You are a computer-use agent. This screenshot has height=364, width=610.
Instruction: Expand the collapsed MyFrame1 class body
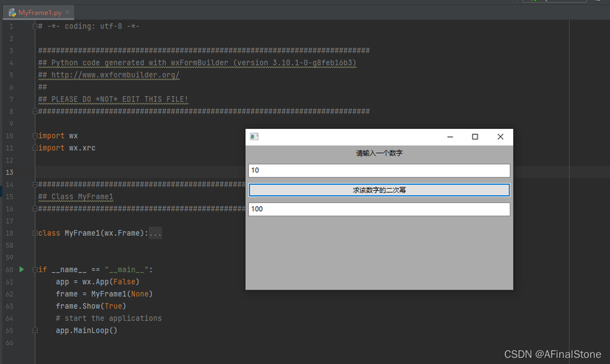(155, 233)
